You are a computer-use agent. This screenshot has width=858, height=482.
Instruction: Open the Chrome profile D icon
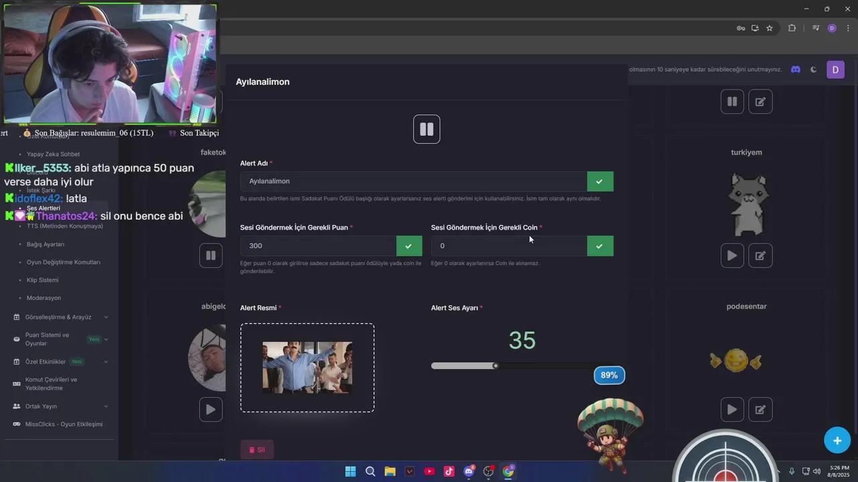point(832,28)
